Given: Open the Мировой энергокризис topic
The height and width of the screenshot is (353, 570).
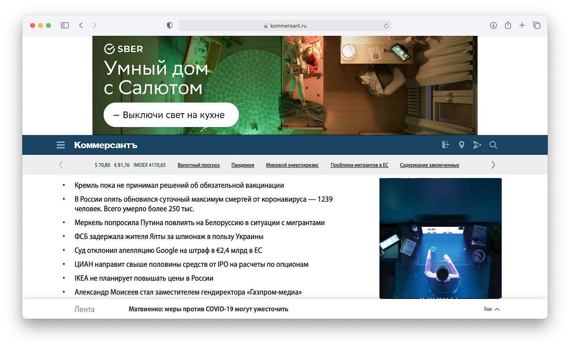Looking at the screenshot, I should pyautogui.click(x=292, y=165).
